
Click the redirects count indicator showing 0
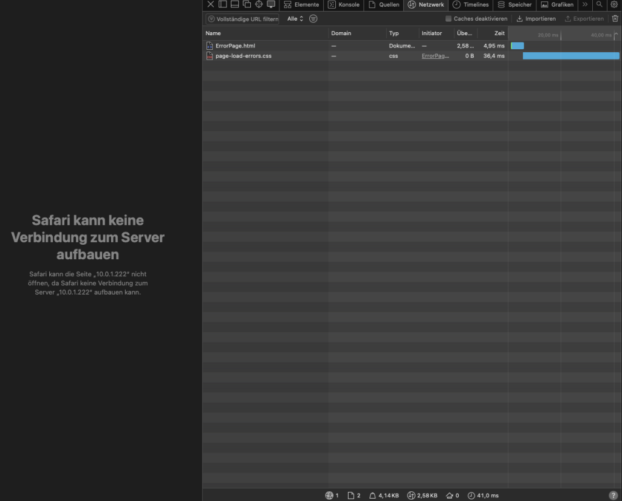(x=452, y=496)
